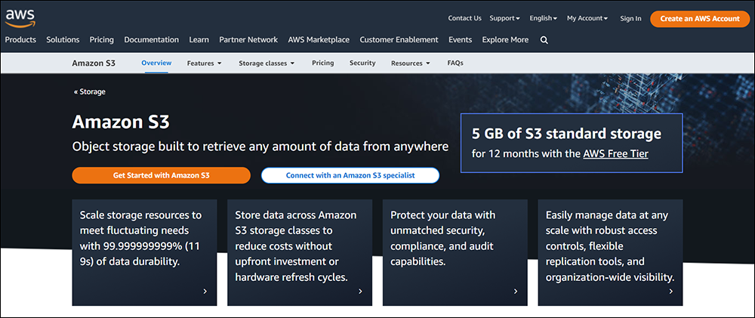Click the 'Amazon S3' main heading
Screen dimensions: 755x318
pyautogui.click(x=121, y=122)
